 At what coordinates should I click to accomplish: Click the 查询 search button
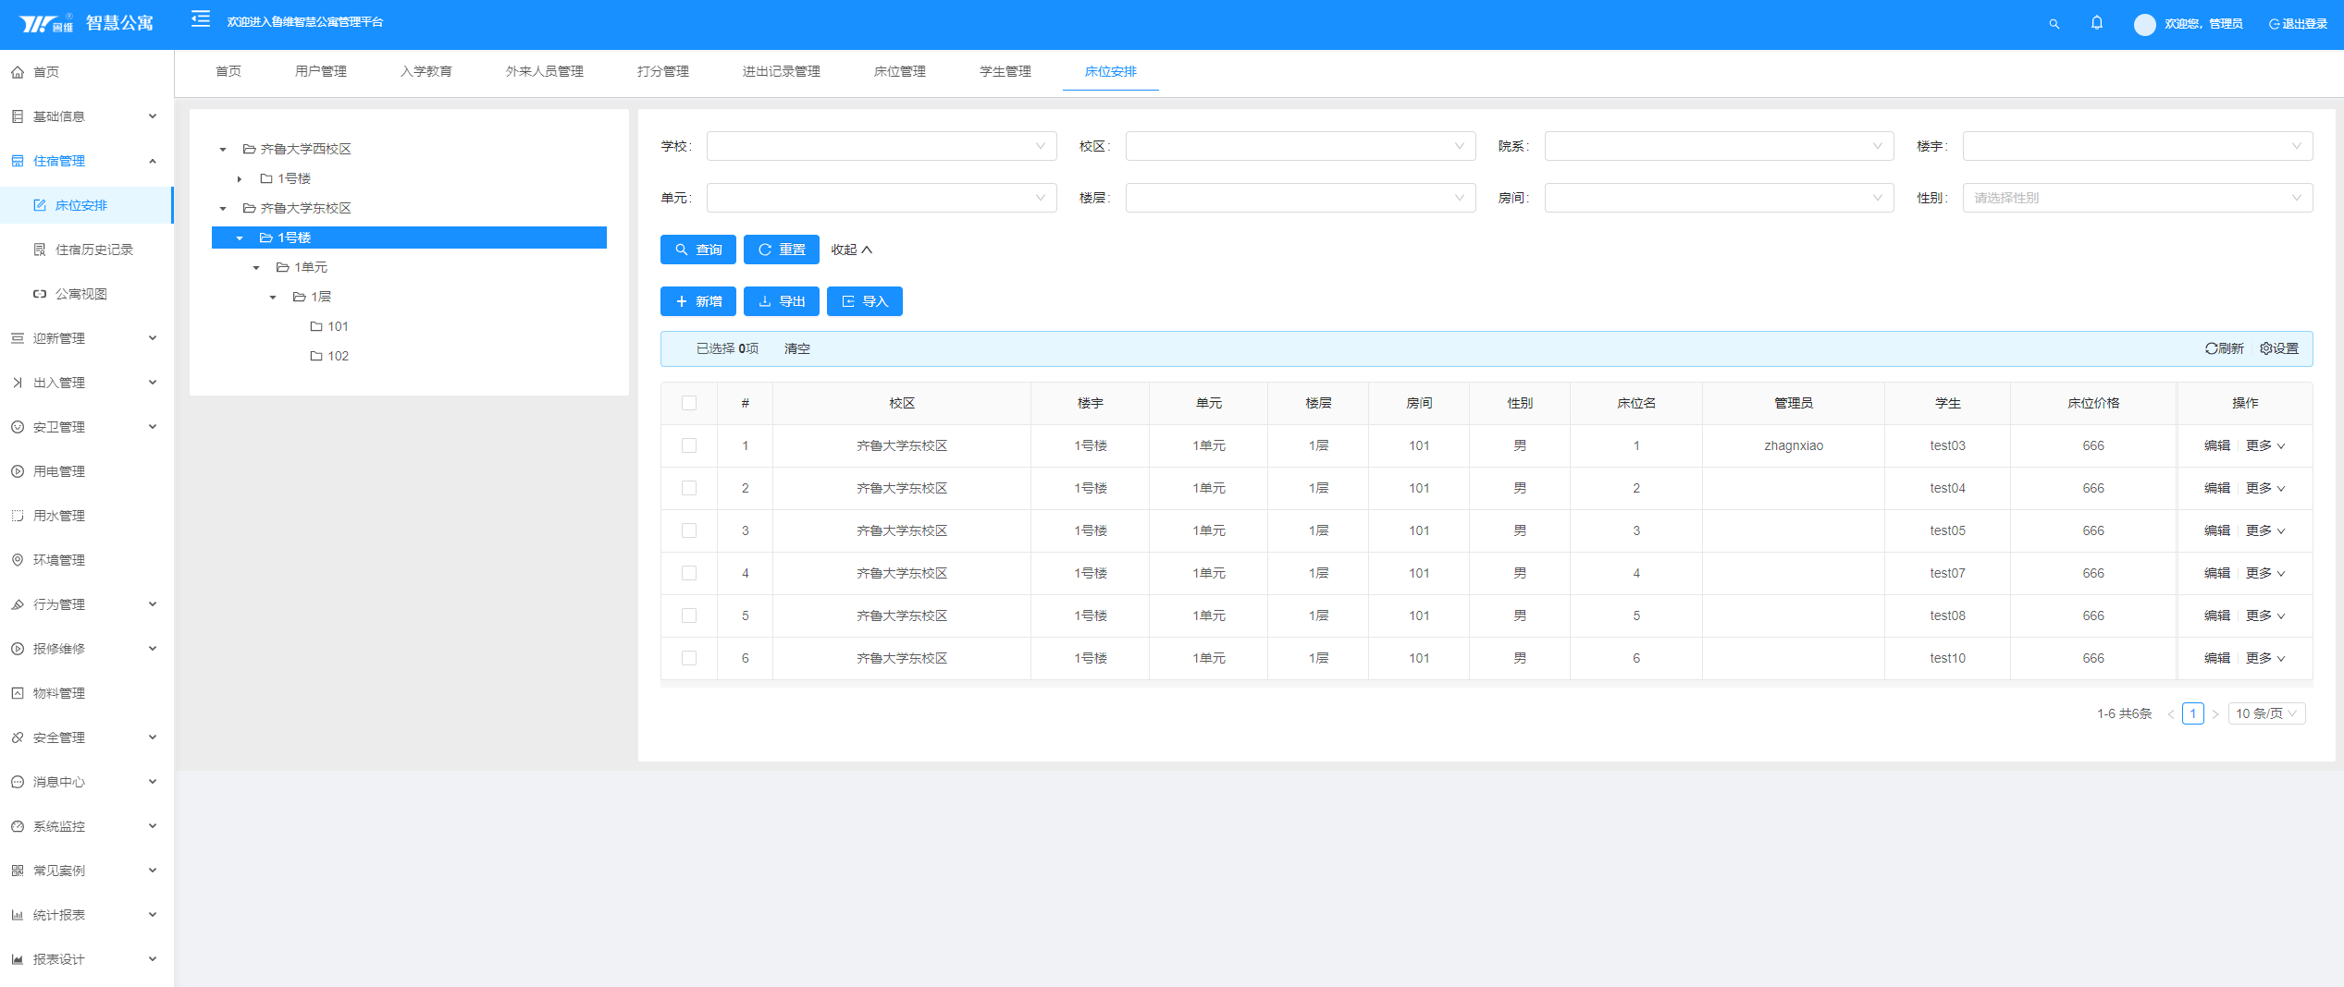tap(697, 250)
